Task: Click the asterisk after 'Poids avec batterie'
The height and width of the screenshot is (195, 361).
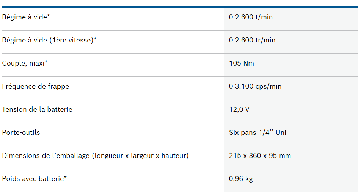Action: click(x=65, y=177)
